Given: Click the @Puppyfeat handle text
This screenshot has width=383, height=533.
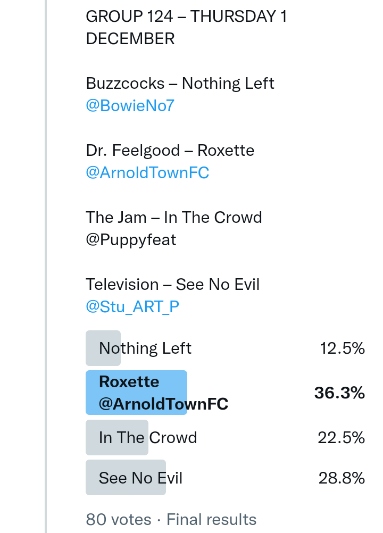Looking at the screenshot, I should coord(131,240).
